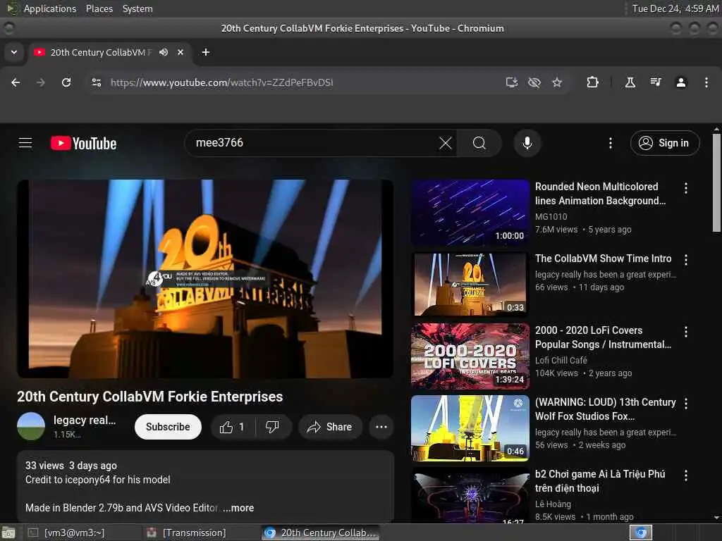The width and height of the screenshot is (722, 541).
Task: Click the install app icon in address bar
Action: 512,82
